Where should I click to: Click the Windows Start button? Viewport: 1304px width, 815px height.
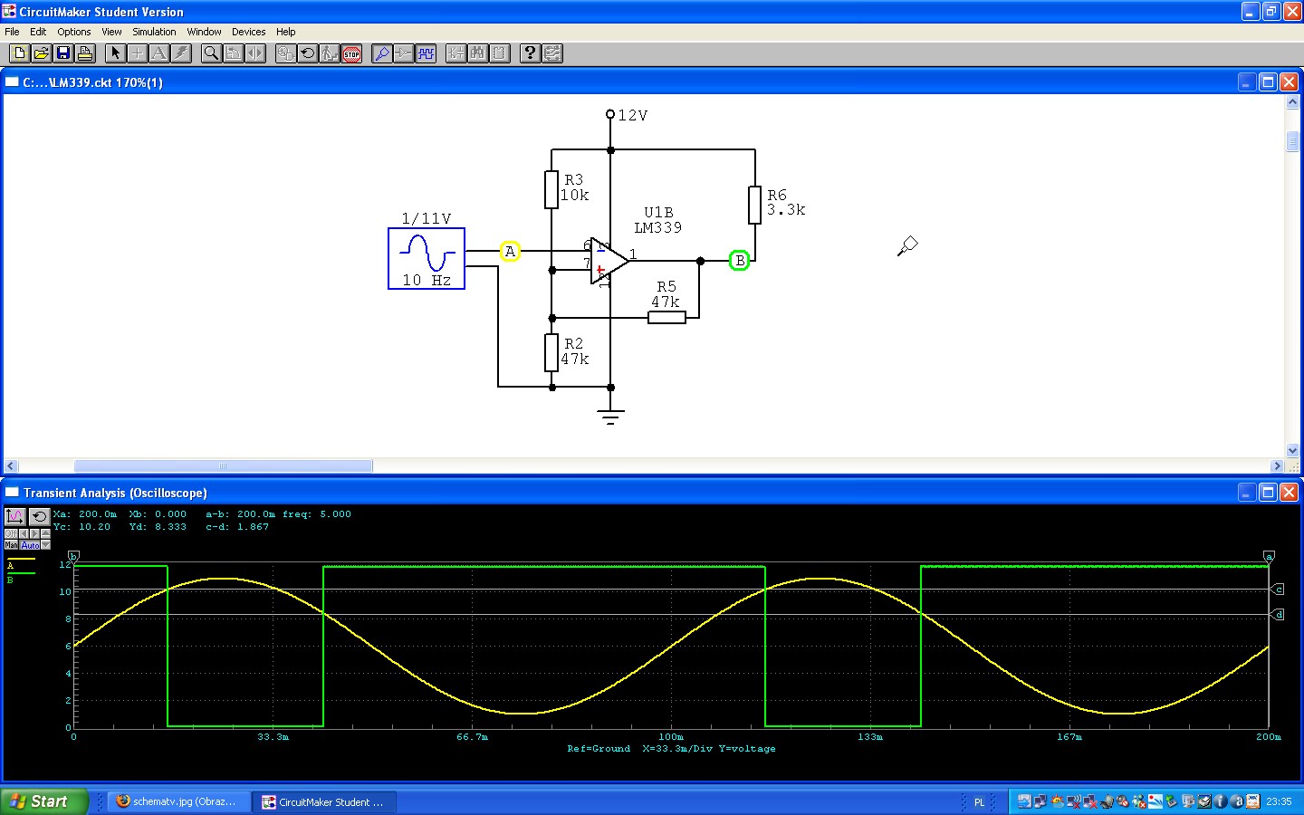43,801
